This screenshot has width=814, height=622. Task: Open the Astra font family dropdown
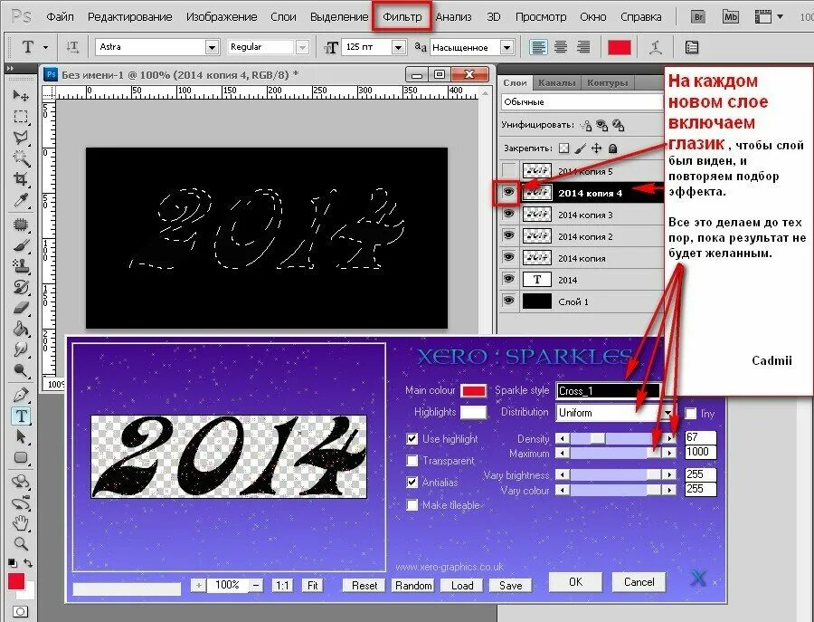point(212,47)
